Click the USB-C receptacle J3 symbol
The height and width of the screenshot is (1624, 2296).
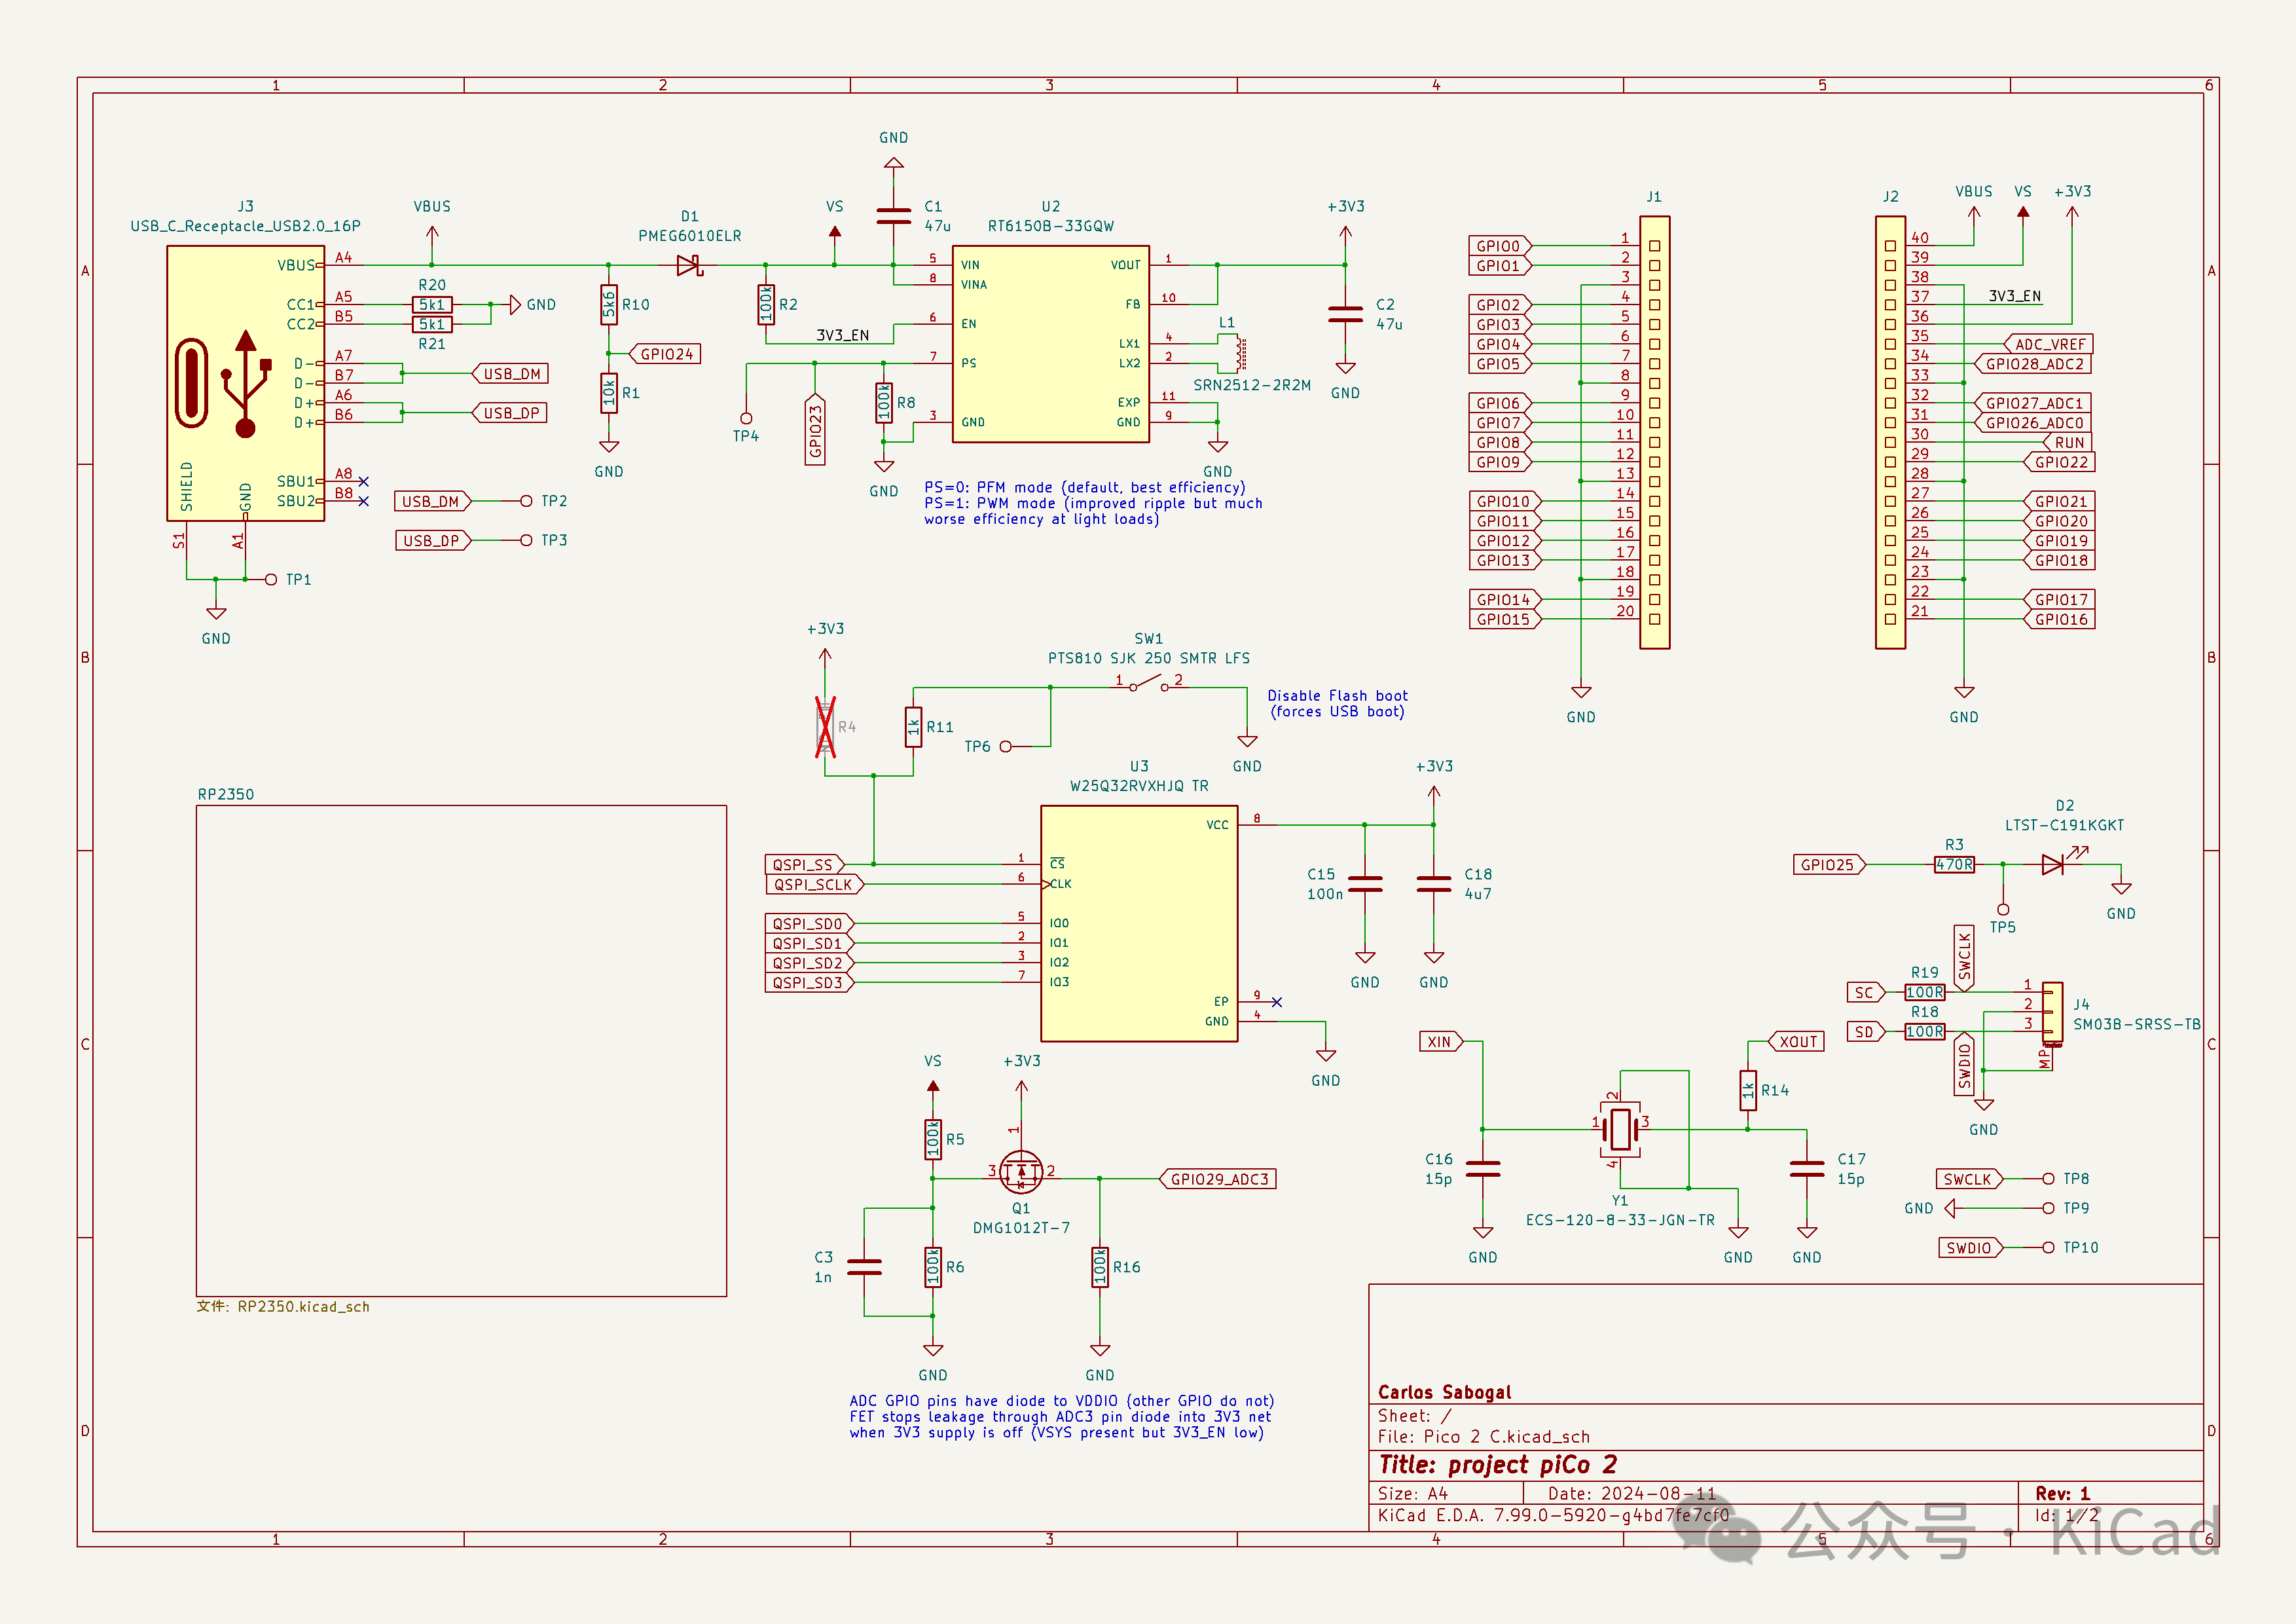pos(245,383)
